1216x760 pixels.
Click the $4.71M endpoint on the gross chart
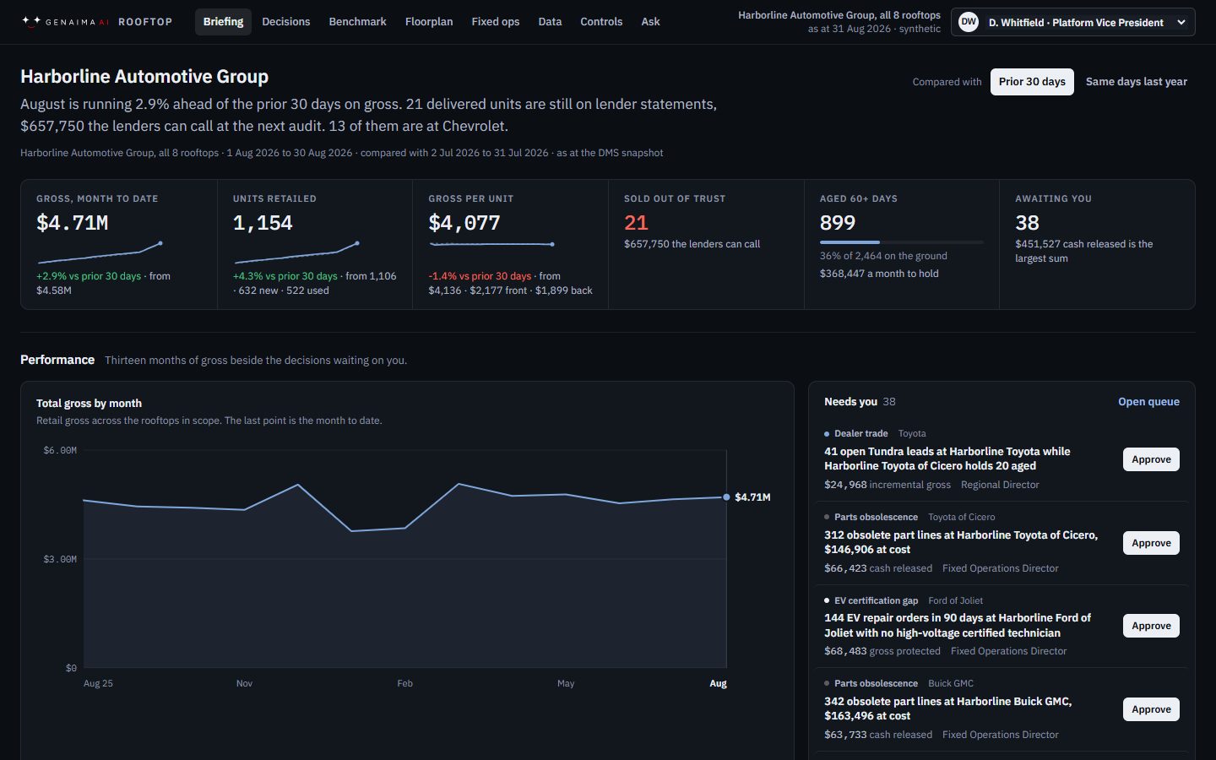[x=727, y=497]
